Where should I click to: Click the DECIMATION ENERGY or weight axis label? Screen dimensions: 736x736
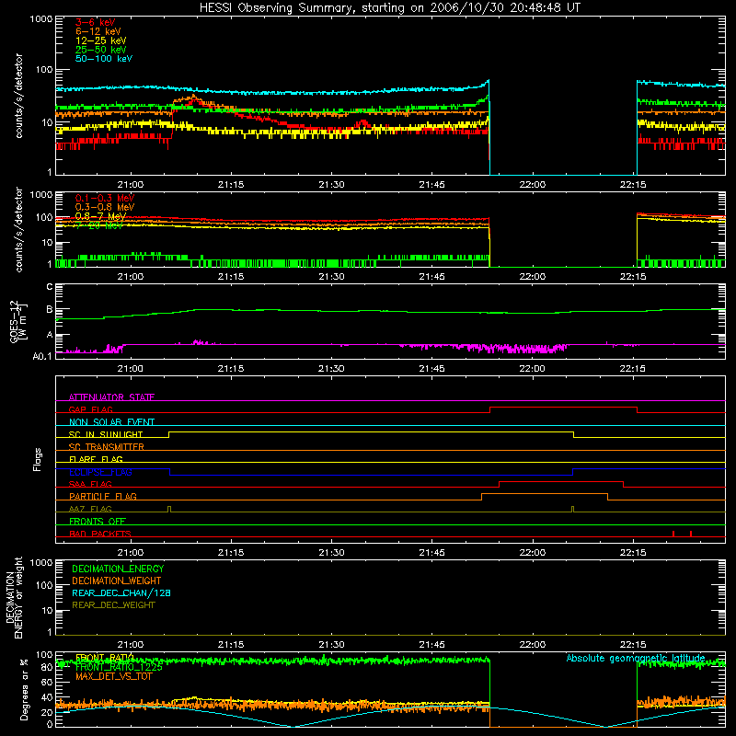14,597
